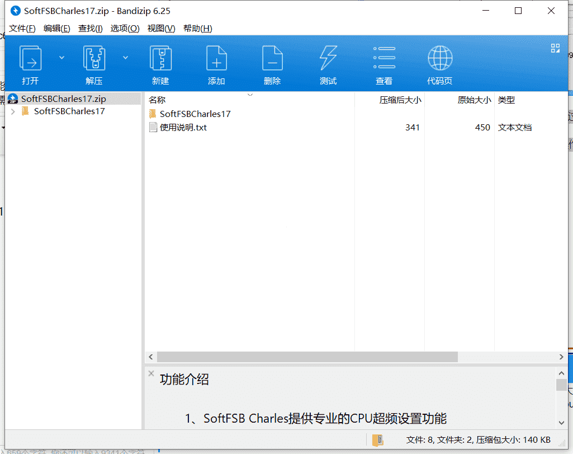Open the 选项(O) menu
This screenshot has height=454, width=573.
point(125,29)
